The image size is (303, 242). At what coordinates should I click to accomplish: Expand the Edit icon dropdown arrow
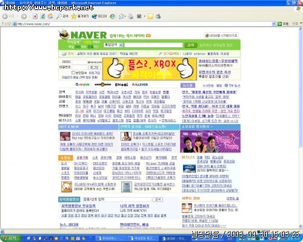pos(145,16)
